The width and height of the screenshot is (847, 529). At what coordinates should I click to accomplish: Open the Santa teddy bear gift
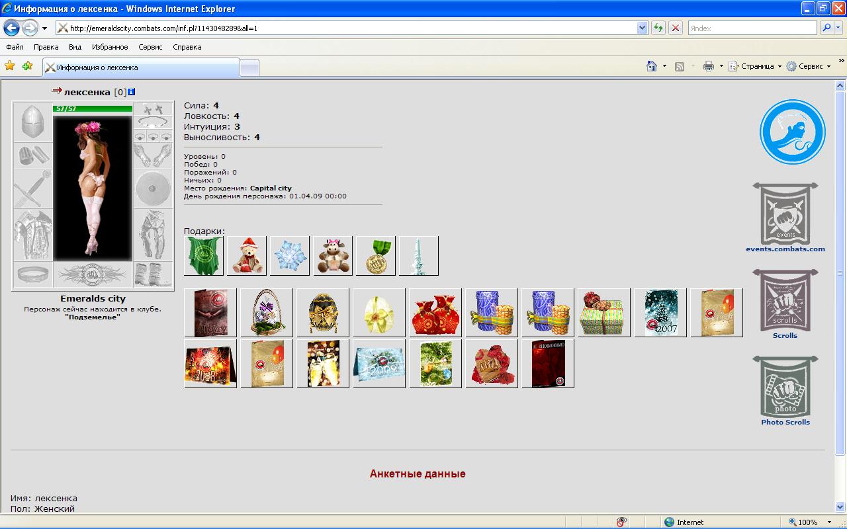click(x=247, y=255)
